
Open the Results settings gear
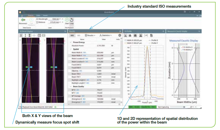tap(119, 36)
